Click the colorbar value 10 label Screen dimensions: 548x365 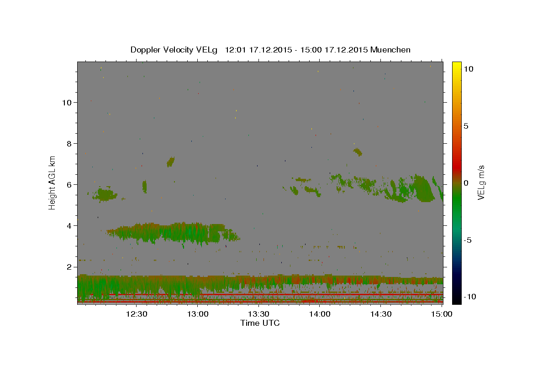(468, 68)
